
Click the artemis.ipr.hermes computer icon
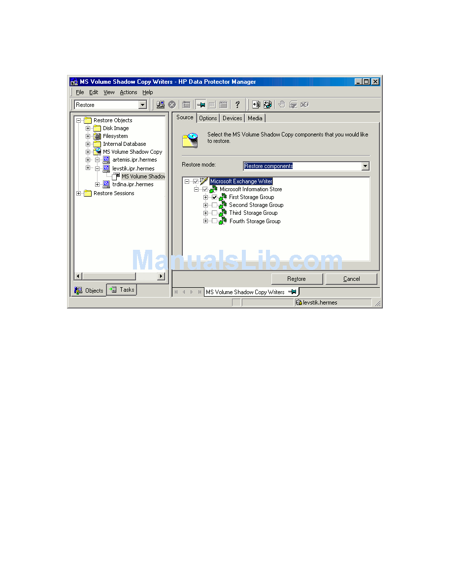(106, 160)
